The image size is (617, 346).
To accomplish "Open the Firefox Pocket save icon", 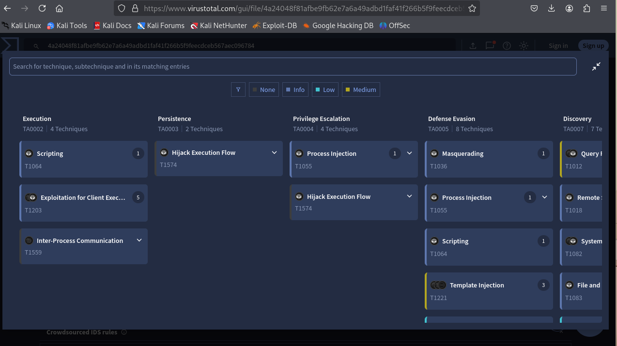I will click(x=534, y=8).
